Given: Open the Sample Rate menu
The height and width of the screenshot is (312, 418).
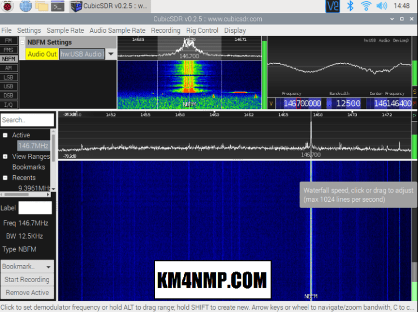Looking at the screenshot, I should [65, 30].
